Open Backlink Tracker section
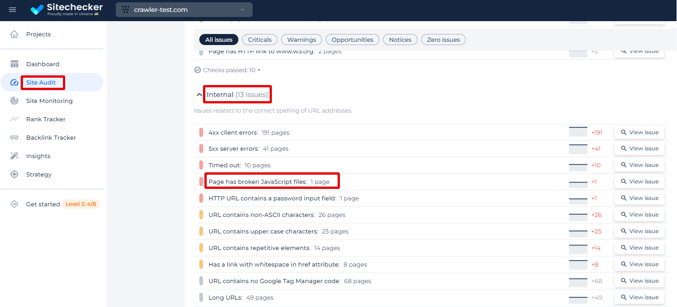677x307 pixels. tap(51, 137)
